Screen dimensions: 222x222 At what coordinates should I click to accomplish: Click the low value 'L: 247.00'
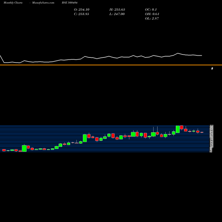pos(117,14)
